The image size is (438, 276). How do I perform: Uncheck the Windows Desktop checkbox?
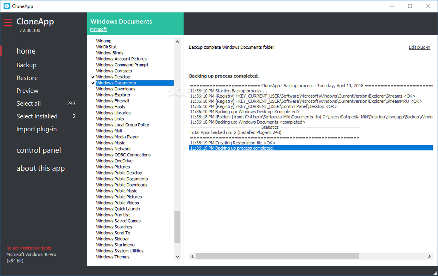pyautogui.click(x=93, y=77)
